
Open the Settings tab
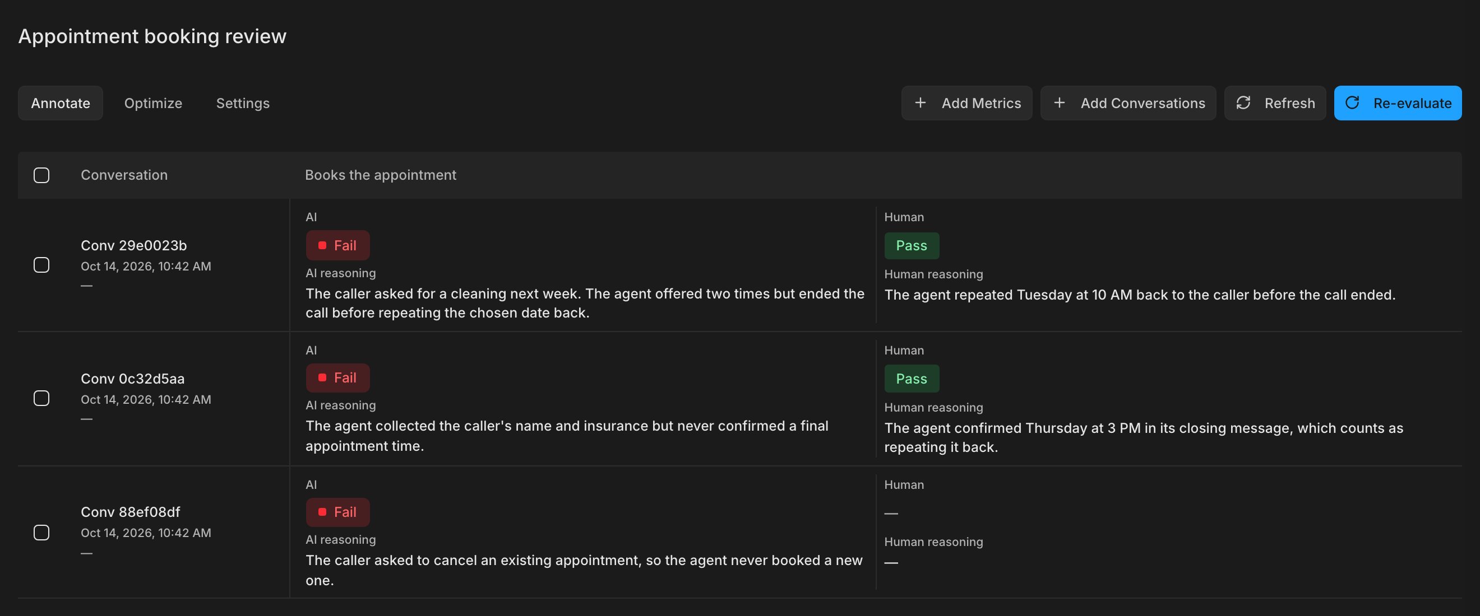click(x=242, y=103)
